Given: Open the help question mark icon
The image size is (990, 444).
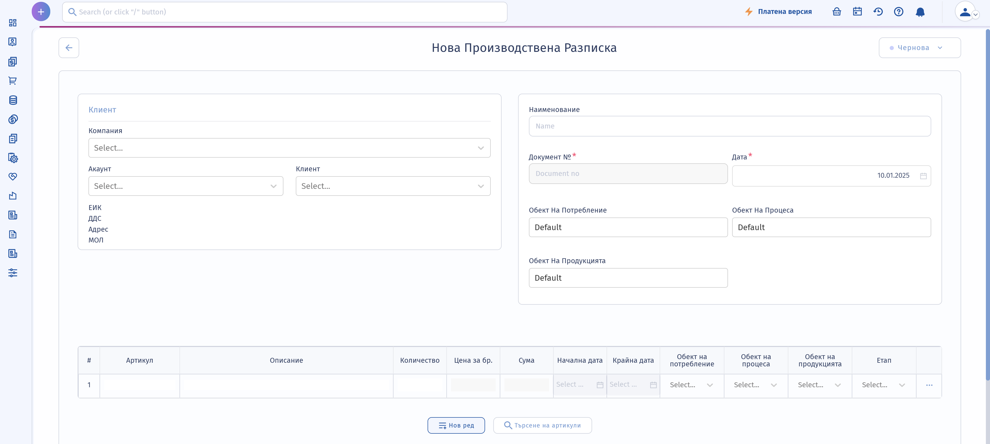Looking at the screenshot, I should pyautogui.click(x=898, y=12).
